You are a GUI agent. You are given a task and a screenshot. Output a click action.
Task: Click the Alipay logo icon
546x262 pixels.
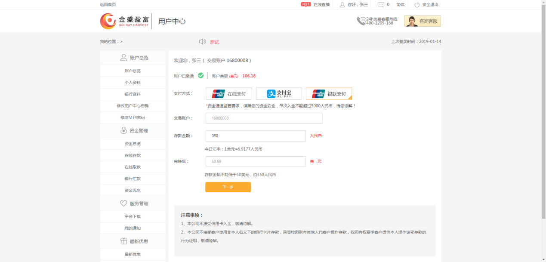click(x=271, y=94)
